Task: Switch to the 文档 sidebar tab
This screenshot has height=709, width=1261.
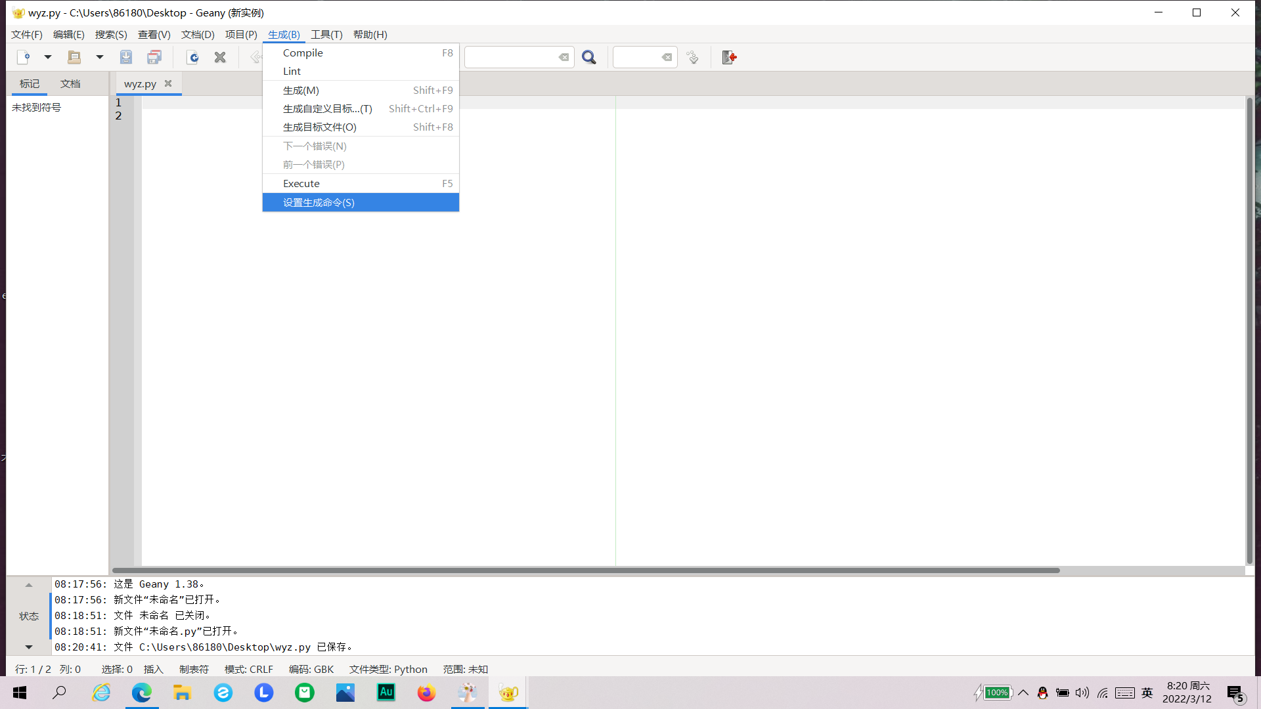Action: click(x=70, y=83)
